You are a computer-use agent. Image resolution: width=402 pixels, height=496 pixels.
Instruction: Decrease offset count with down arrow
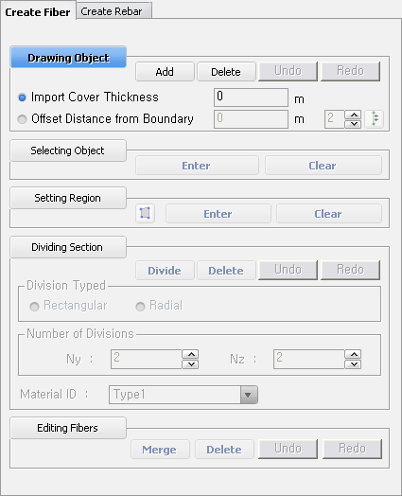pyautogui.click(x=354, y=124)
